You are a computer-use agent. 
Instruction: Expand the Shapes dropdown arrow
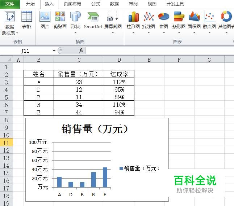[75, 32]
